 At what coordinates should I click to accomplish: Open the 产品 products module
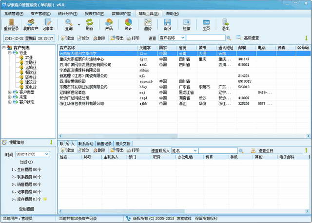tap(109, 24)
